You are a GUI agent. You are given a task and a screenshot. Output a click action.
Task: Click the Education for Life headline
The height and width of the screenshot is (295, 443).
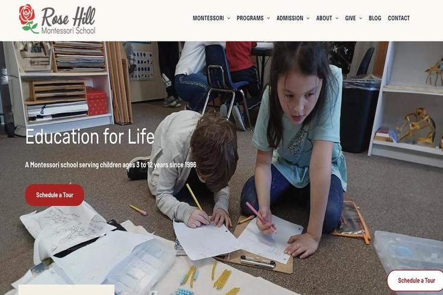coord(90,136)
